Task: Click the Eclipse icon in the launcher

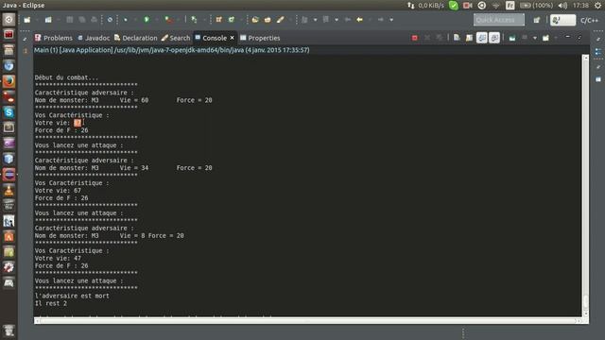Action: click(9, 175)
